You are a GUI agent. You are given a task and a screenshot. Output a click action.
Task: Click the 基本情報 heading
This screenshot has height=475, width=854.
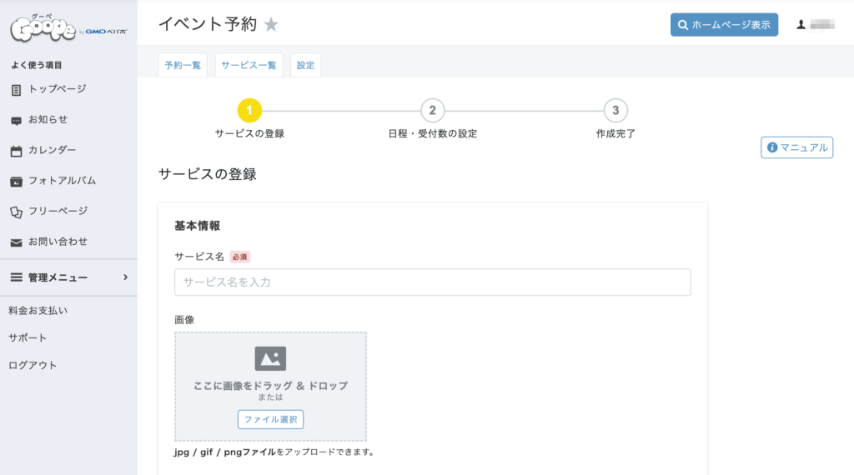(x=197, y=226)
